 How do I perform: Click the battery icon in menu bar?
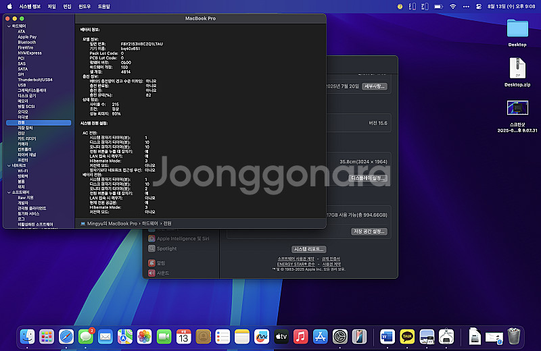(438, 6)
